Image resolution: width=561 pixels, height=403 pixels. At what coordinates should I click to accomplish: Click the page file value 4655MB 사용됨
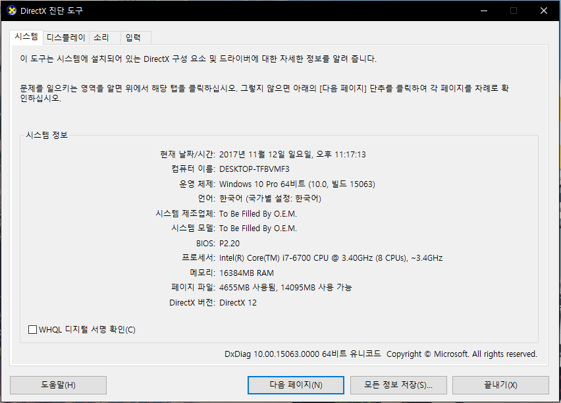pos(247,287)
